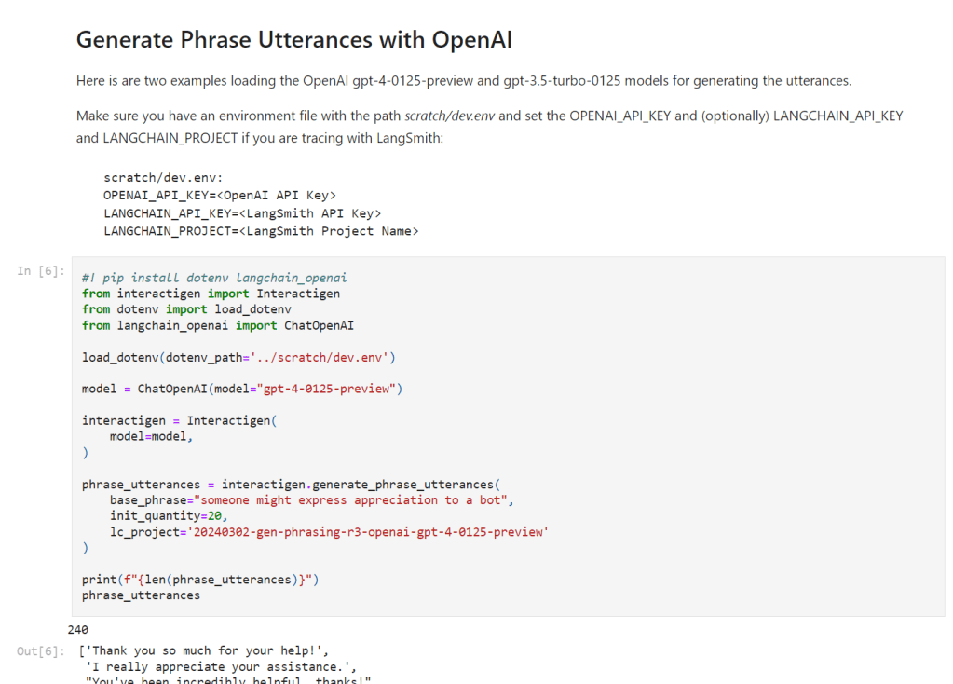Click the LANGCHAIN_PROJECT line in the env example

[x=261, y=231]
